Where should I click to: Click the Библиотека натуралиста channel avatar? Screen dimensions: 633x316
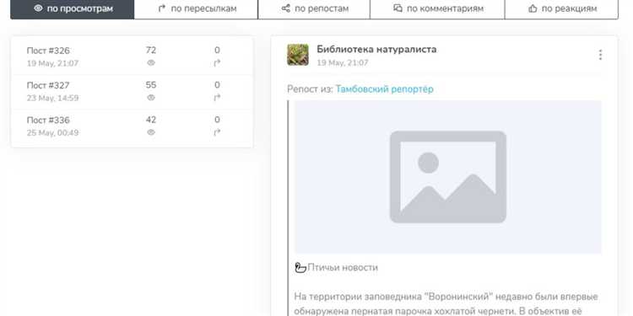click(298, 55)
